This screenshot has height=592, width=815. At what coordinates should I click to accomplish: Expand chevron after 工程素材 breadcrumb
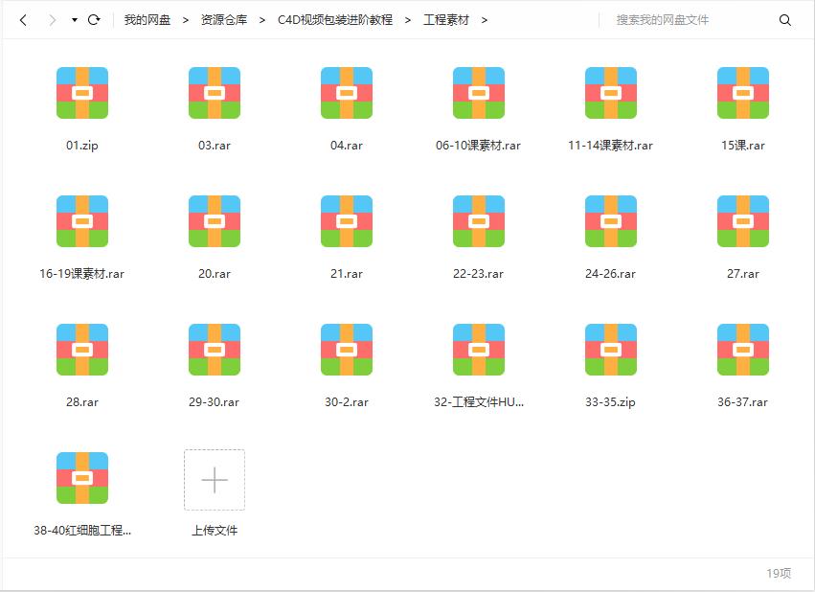pyautogui.click(x=485, y=20)
